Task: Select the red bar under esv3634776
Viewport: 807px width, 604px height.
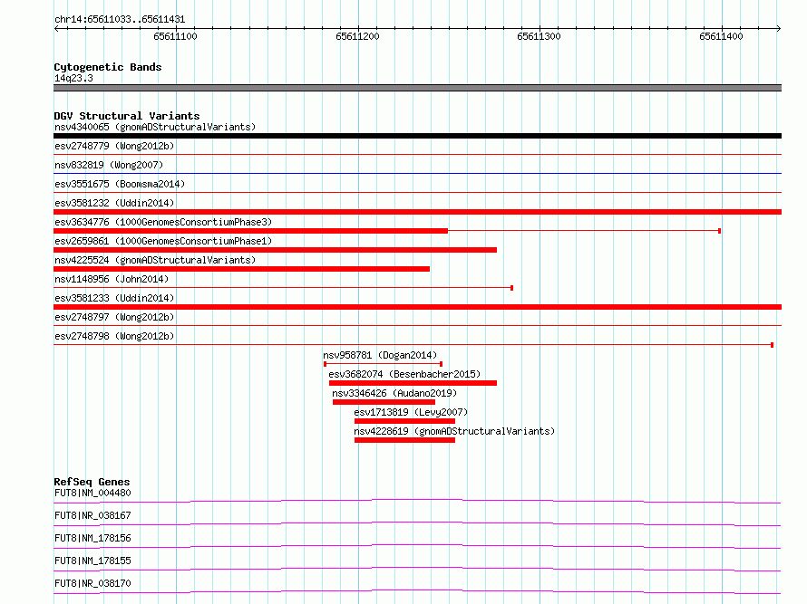Action: coord(250,231)
